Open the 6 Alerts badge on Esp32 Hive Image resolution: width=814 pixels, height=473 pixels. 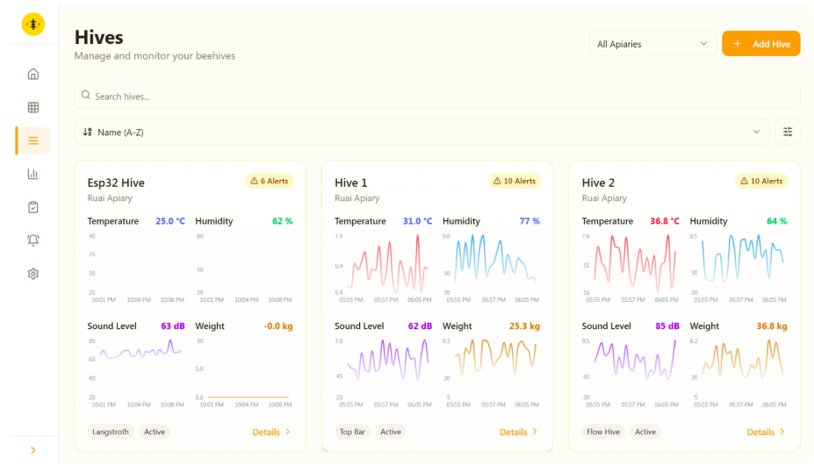pos(270,181)
